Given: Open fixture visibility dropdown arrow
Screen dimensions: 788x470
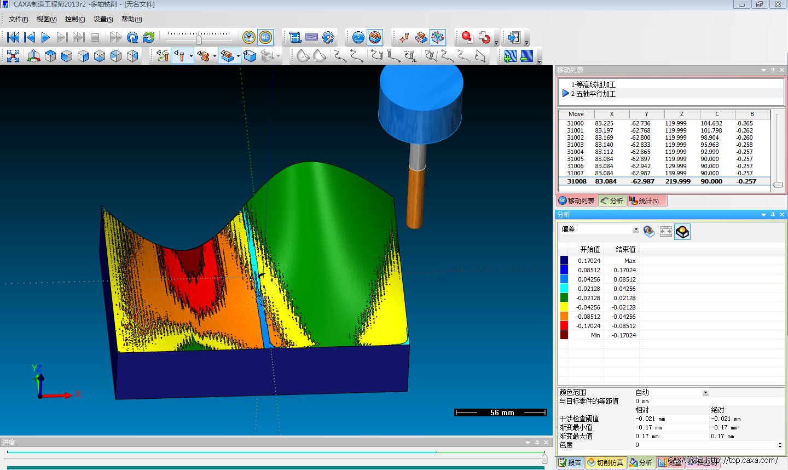Looking at the screenshot, I should click(x=215, y=56).
